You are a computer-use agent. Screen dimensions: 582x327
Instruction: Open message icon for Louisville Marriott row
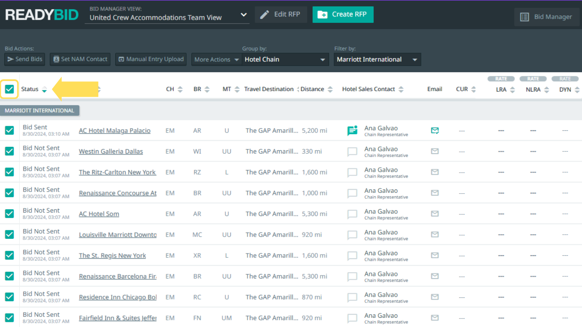pos(352,235)
